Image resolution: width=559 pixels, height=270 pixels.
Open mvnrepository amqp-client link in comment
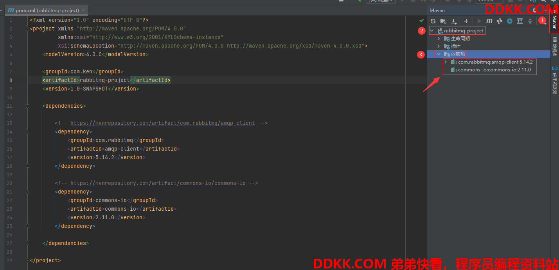coord(163,123)
